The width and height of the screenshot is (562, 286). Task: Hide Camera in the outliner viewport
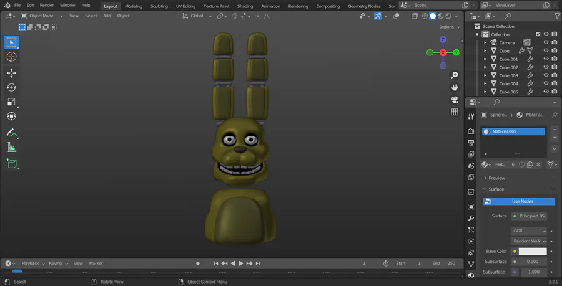click(x=546, y=42)
